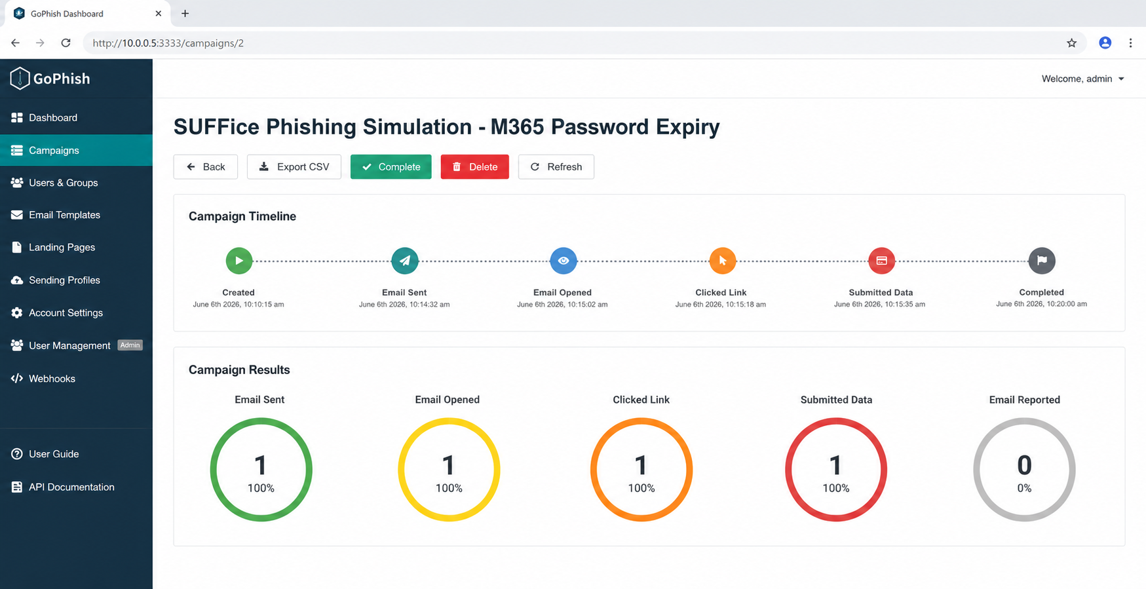
Task: Click the orange Clicked Link results ring
Action: pyautogui.click(x=641, y=470)
